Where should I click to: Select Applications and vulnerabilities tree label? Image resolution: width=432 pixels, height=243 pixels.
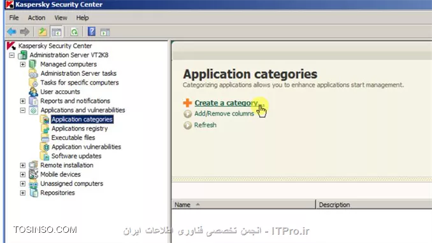pos(83,110)
